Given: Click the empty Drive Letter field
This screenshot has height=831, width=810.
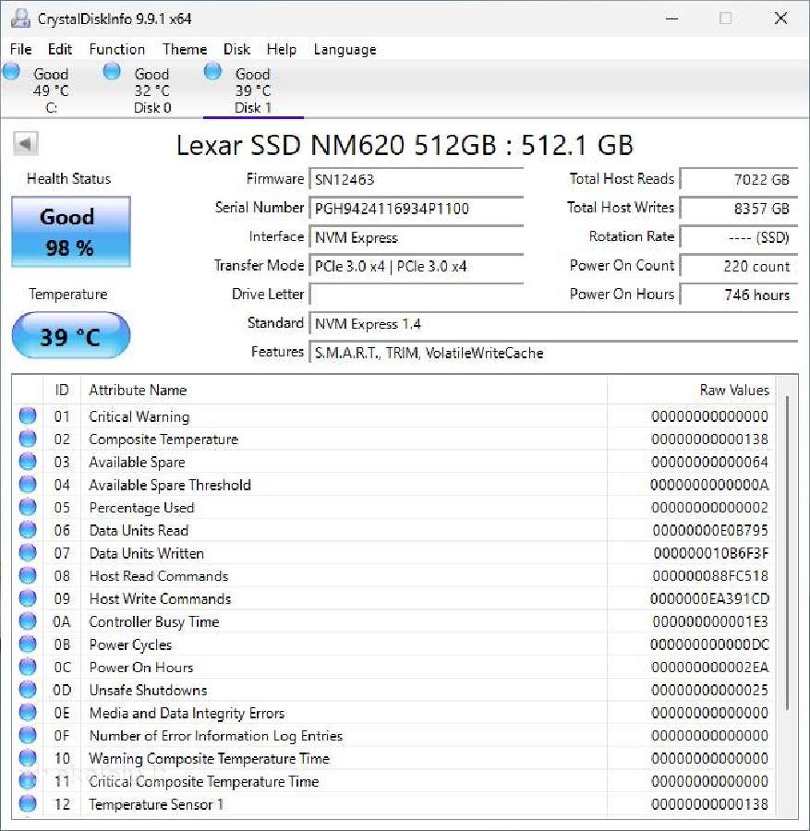Looking at the screenshot, I should pyautogui.click(x=417, y=295).
